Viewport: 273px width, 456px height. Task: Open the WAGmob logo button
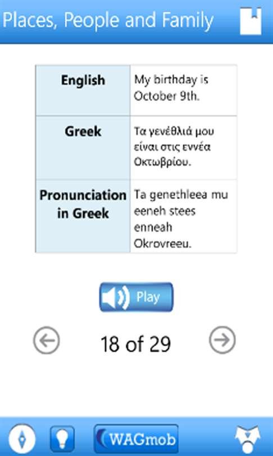[136, 439]
